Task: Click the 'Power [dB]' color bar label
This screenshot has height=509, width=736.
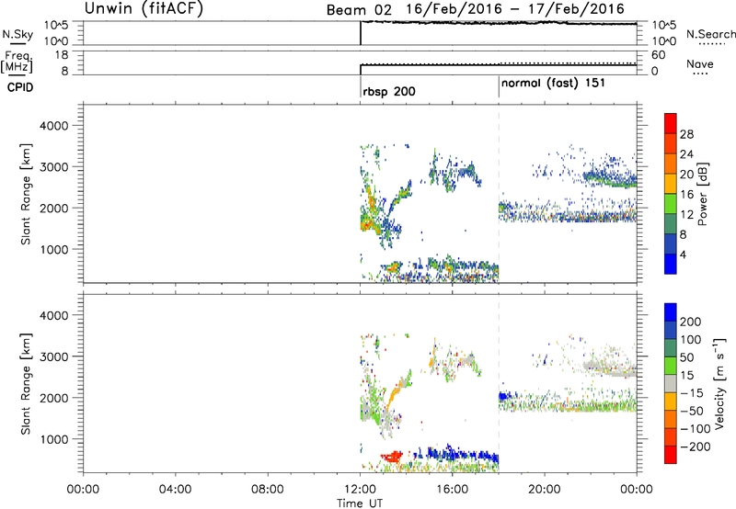Action: 703,194
